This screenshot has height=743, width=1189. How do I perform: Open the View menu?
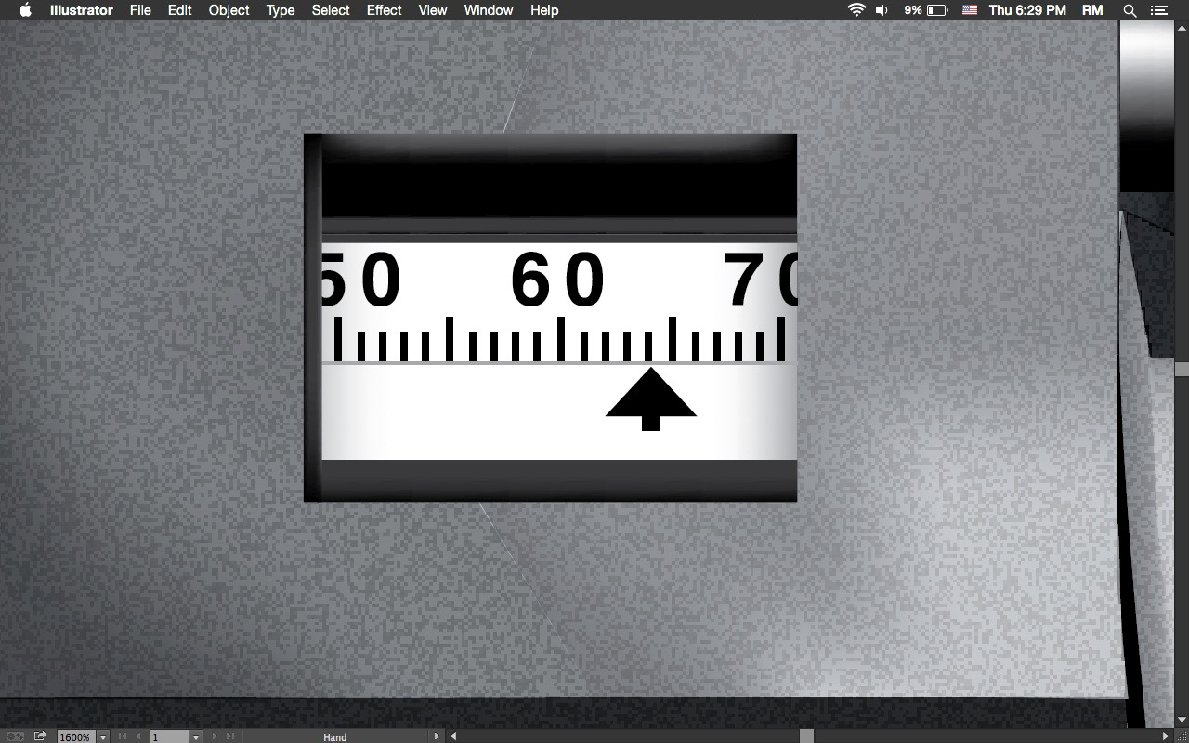click(433, 10)
